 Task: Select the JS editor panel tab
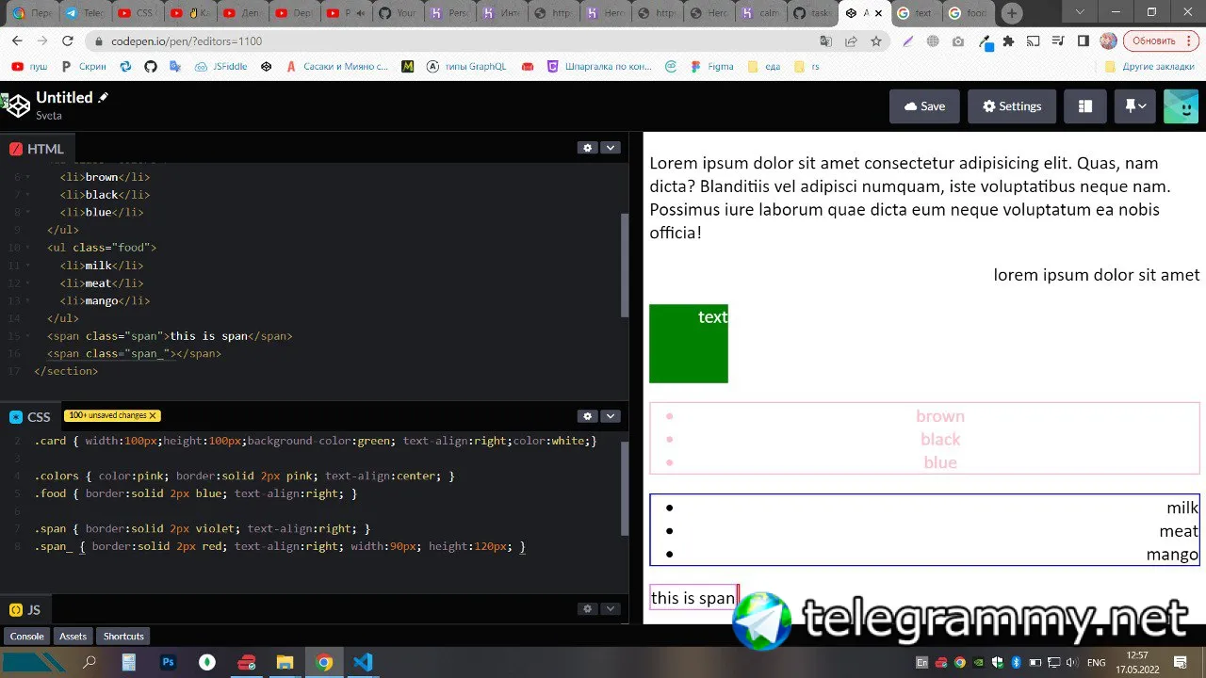pos(25,609)
